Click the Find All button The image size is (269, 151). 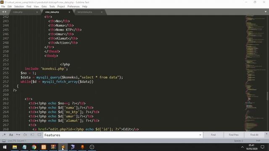pos(254,135)
